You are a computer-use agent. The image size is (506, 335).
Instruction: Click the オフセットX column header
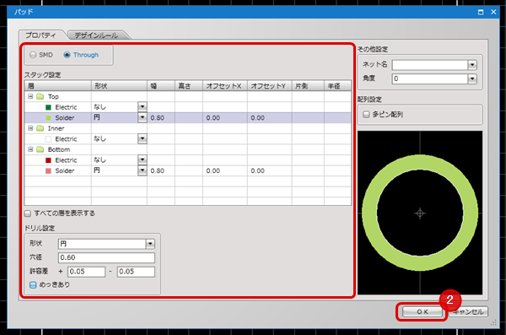225,86
